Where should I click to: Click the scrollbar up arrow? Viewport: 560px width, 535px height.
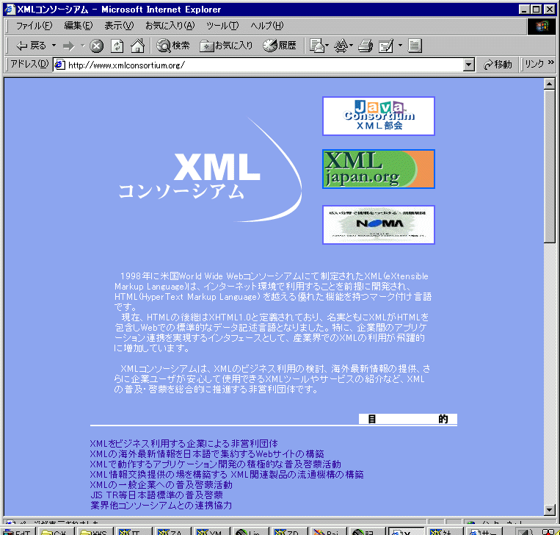[x=549, y=84]
